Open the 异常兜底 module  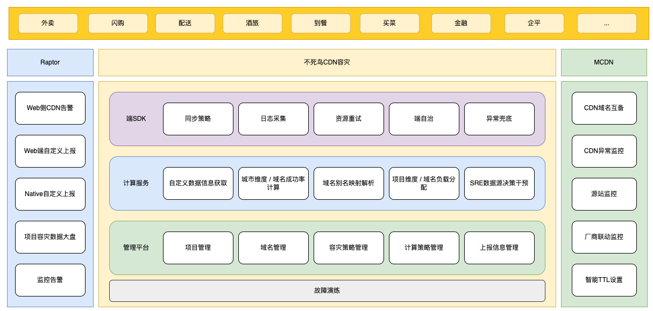(499, 119)
